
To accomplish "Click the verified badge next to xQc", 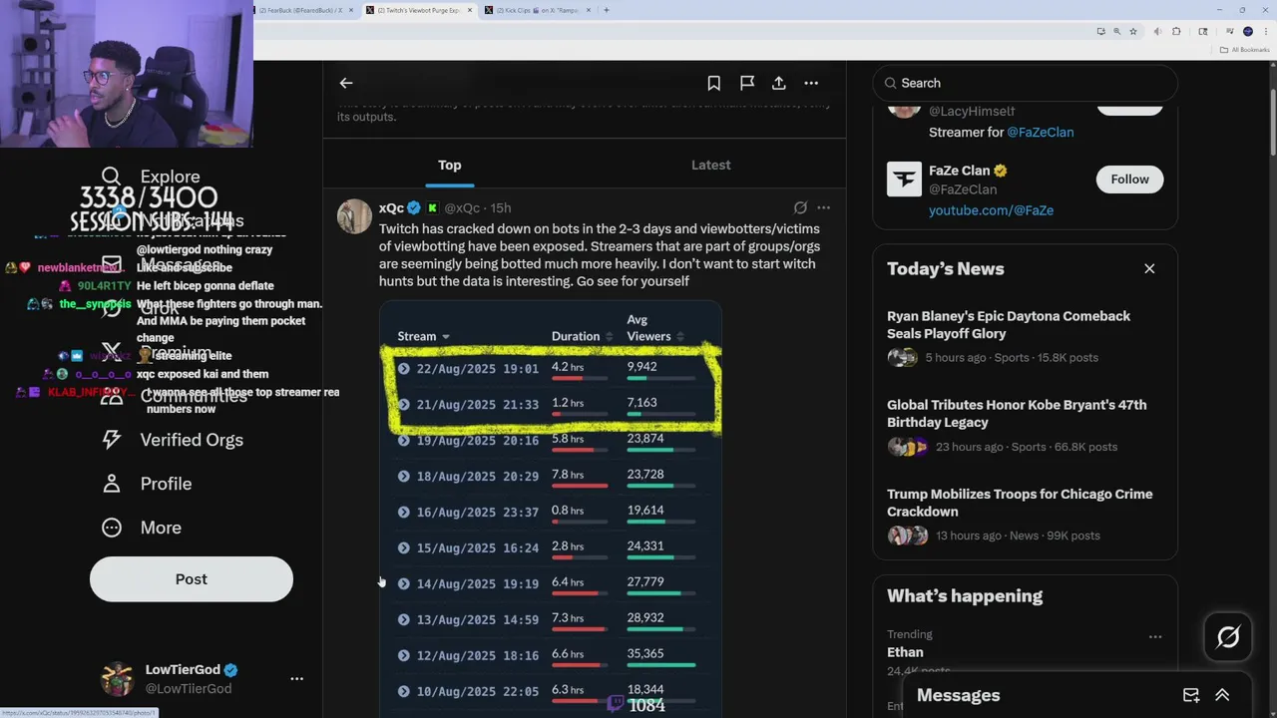I will pos(414,207).
